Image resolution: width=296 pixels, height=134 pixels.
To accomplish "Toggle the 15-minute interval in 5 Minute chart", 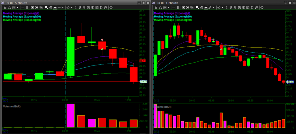I will click(x=88, y=7).
